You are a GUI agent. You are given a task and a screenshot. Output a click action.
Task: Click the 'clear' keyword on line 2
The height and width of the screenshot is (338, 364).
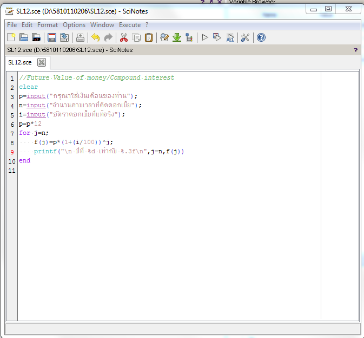point(28,87)
